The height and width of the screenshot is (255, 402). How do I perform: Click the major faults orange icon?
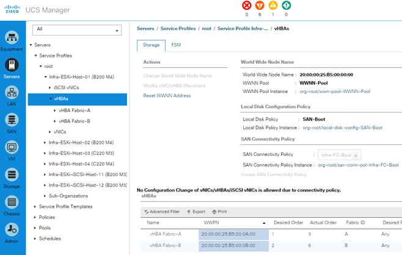(260, 6)
